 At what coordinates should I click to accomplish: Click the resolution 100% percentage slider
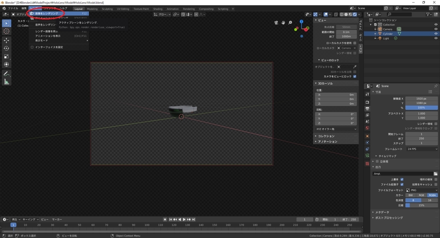tap(422, 108)
